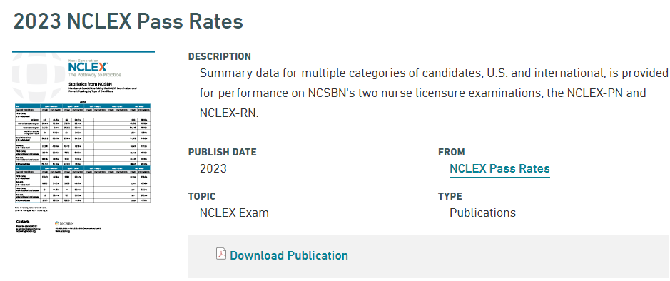Click the TOPIC label
Viewport: 670px width, 281px height.
coord(202,196)
